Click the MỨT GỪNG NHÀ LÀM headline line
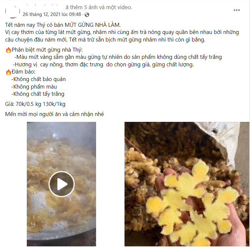 tap(63, 25)
